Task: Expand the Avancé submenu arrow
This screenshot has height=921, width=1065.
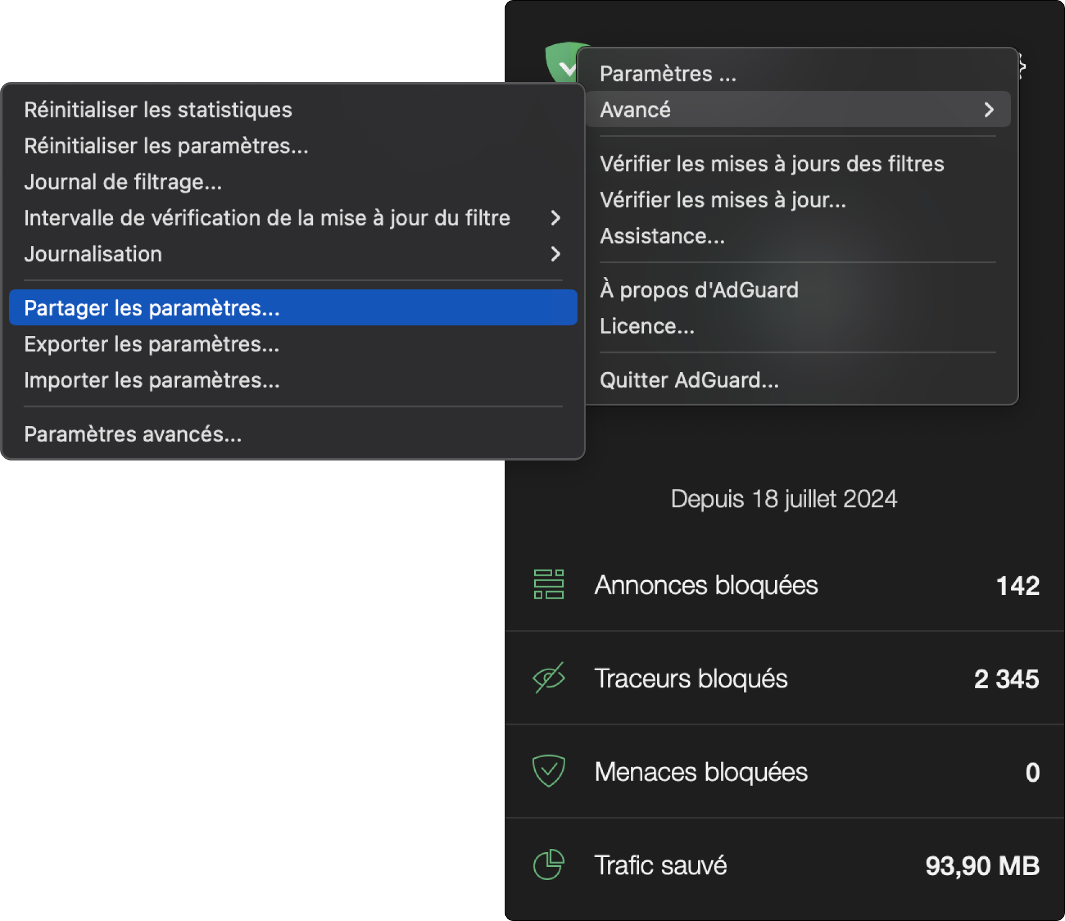Action: point(989,110)
